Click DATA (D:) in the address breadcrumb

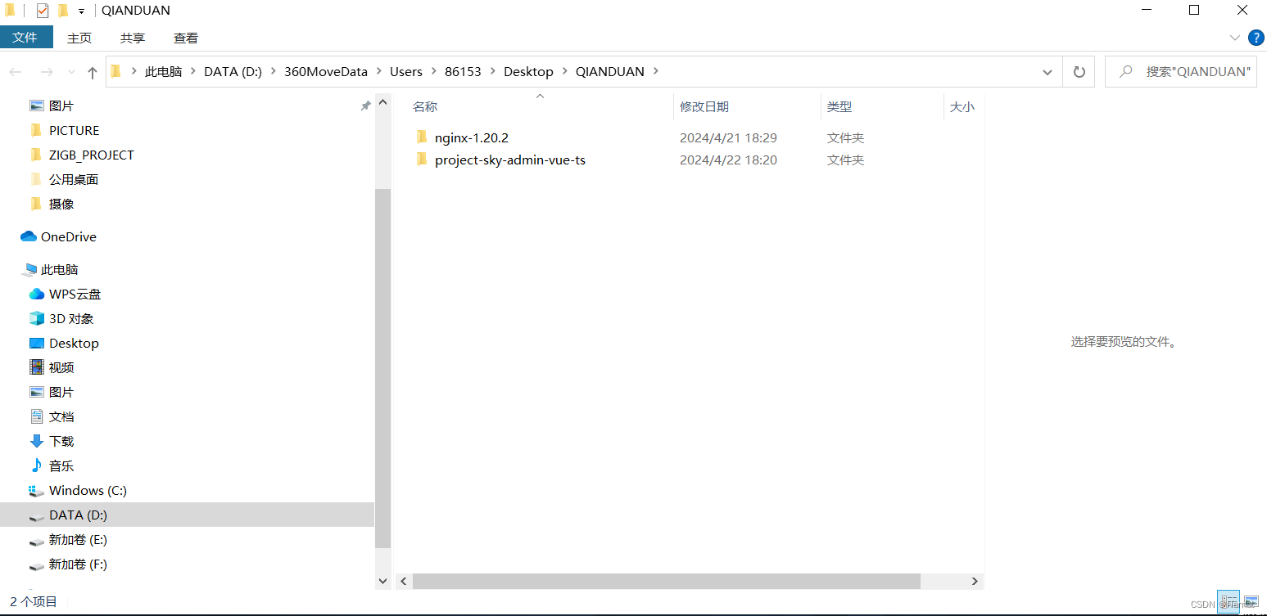pos(233,72)
